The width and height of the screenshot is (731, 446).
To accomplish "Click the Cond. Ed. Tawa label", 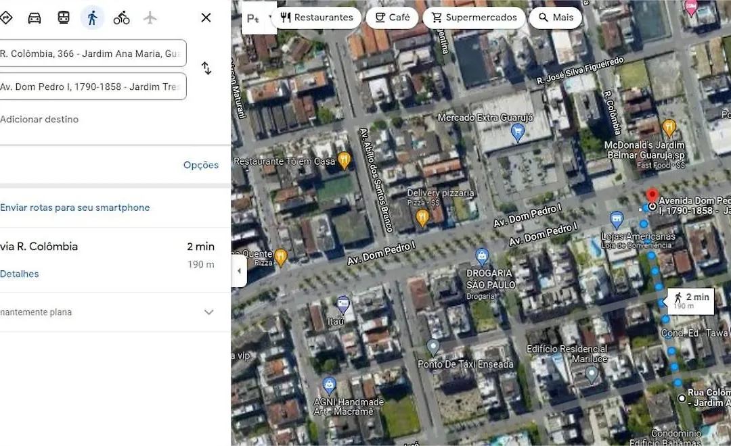I will tap(694, 333).
